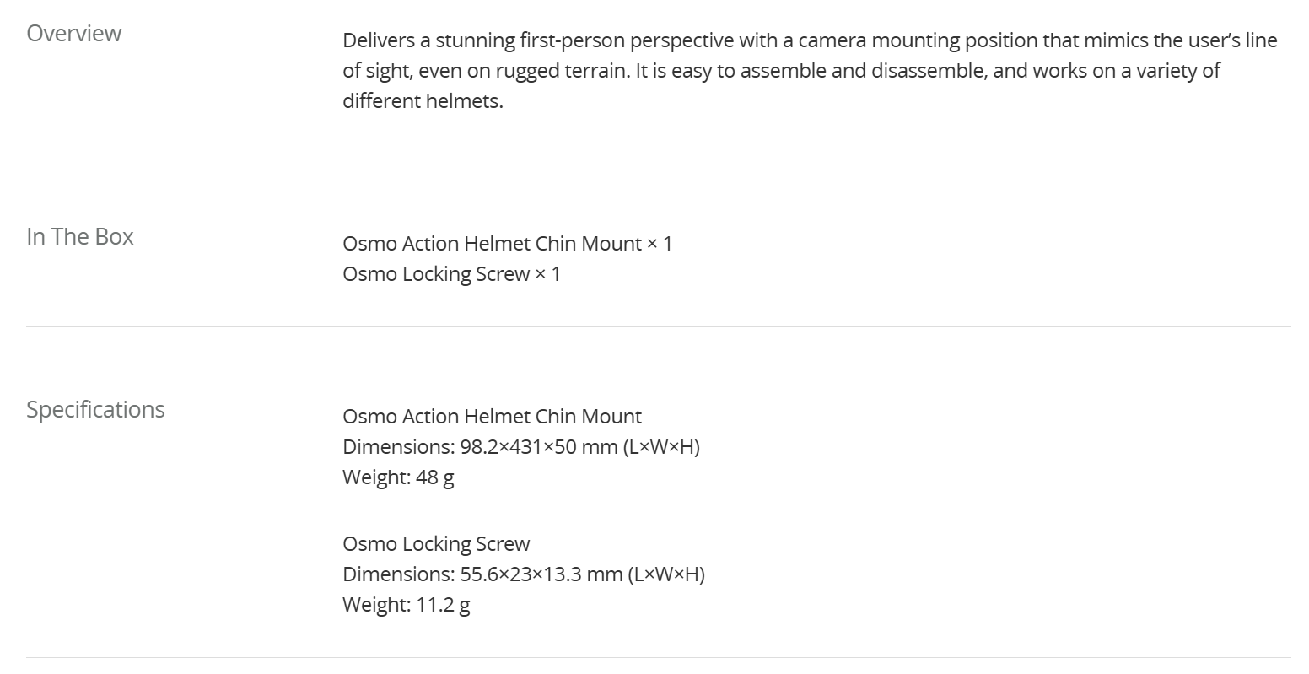Click the line starting "of sight, even on rugged terrain"

click(x=780, y=71)
